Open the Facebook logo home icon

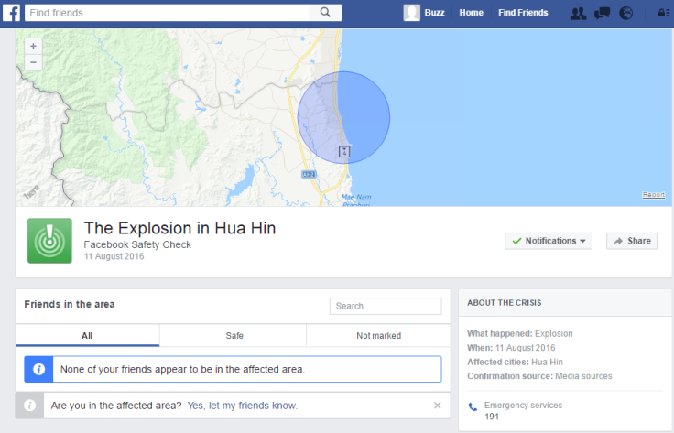click(11, 13)
